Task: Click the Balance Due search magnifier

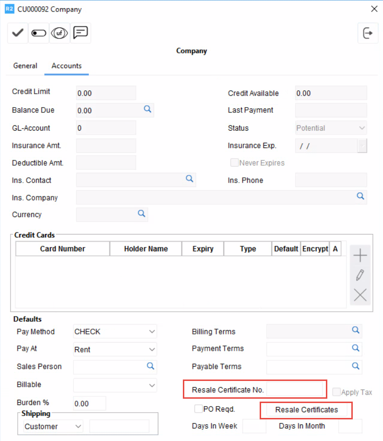Action: click(148, 110)
